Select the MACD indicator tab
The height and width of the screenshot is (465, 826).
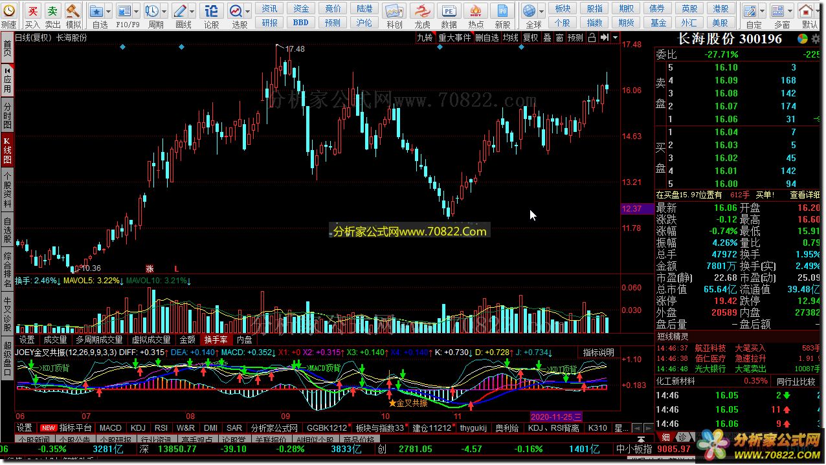click(x=110, y=427)
